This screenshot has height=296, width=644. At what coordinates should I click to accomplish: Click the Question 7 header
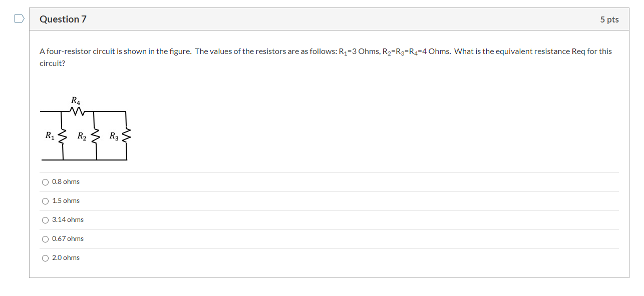[x=63, y=19]
